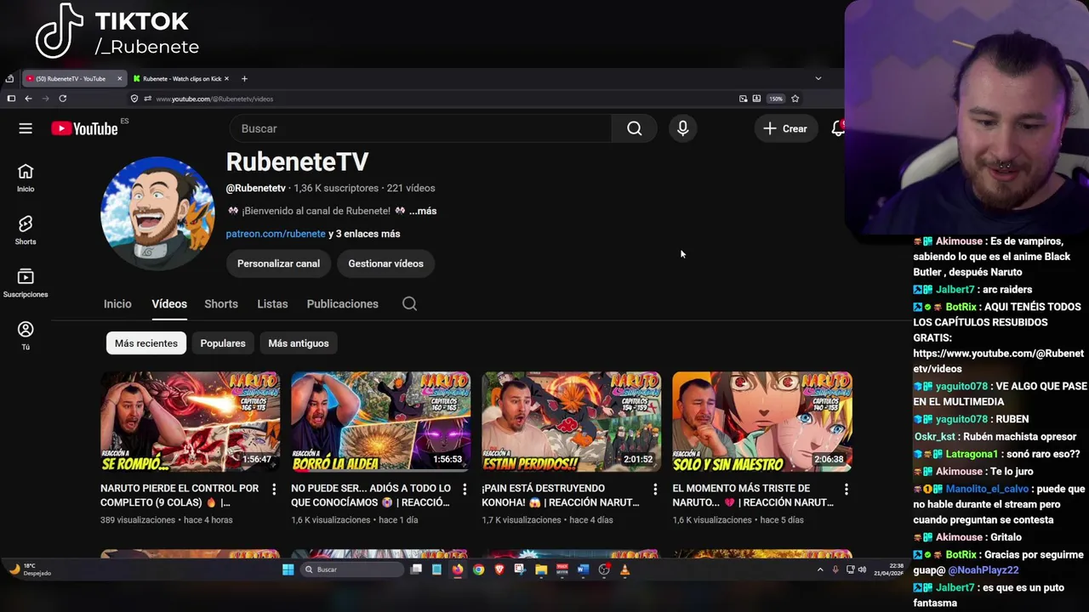Select the Populares filter chip

coord(223,343)
